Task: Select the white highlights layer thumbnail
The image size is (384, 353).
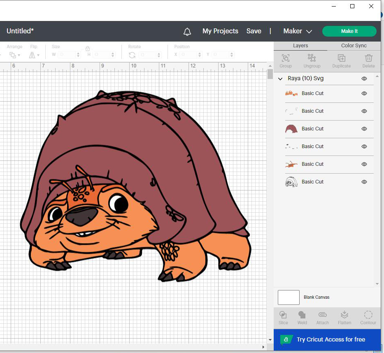Action: 291,111
